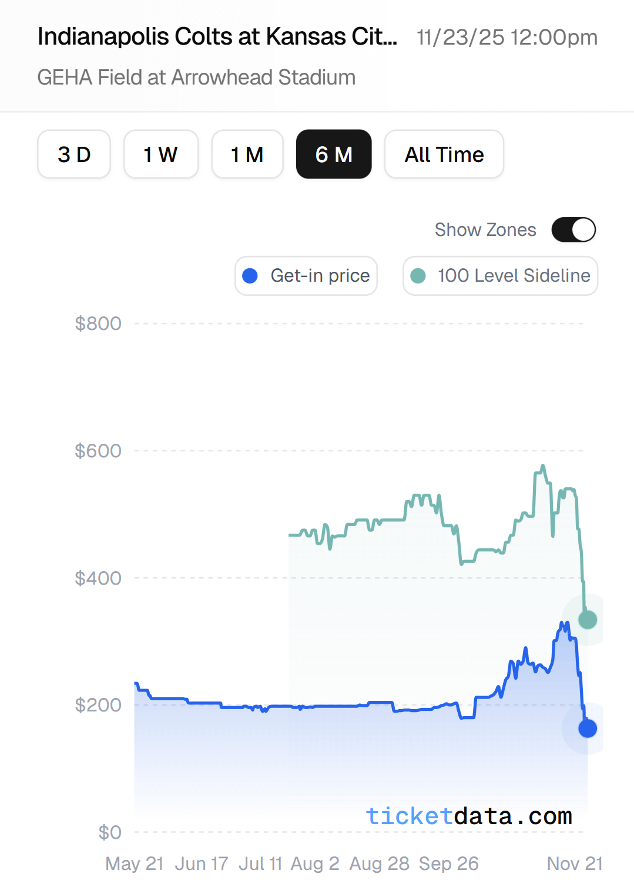The width and height of the screenshot is (634, 894).
Task: Click the May 21 x-axis label
Action: (134, 863)
